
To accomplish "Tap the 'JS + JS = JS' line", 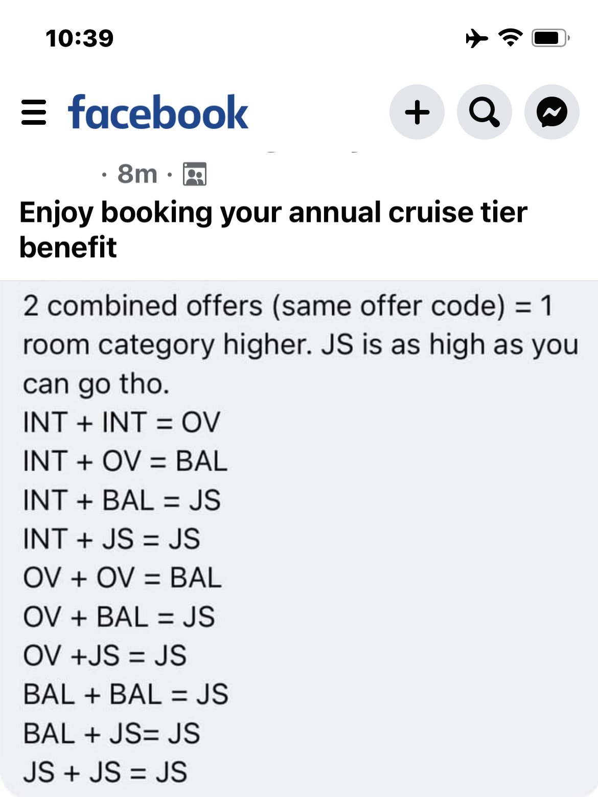I will coord(105,772).
